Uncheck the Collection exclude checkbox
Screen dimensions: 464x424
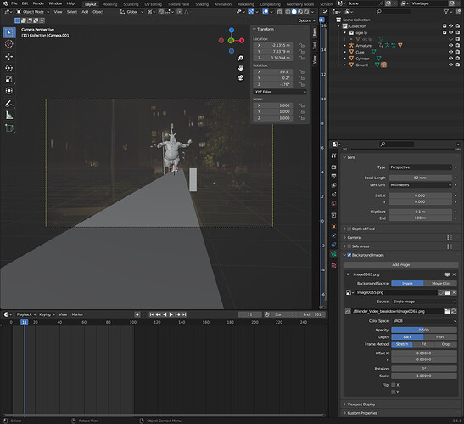(444, 26)
